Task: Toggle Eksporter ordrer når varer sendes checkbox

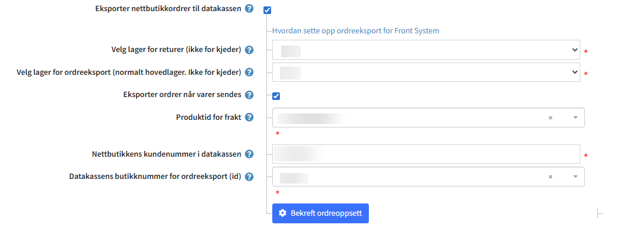Action: pyautogui.click(x=276, y=96)
